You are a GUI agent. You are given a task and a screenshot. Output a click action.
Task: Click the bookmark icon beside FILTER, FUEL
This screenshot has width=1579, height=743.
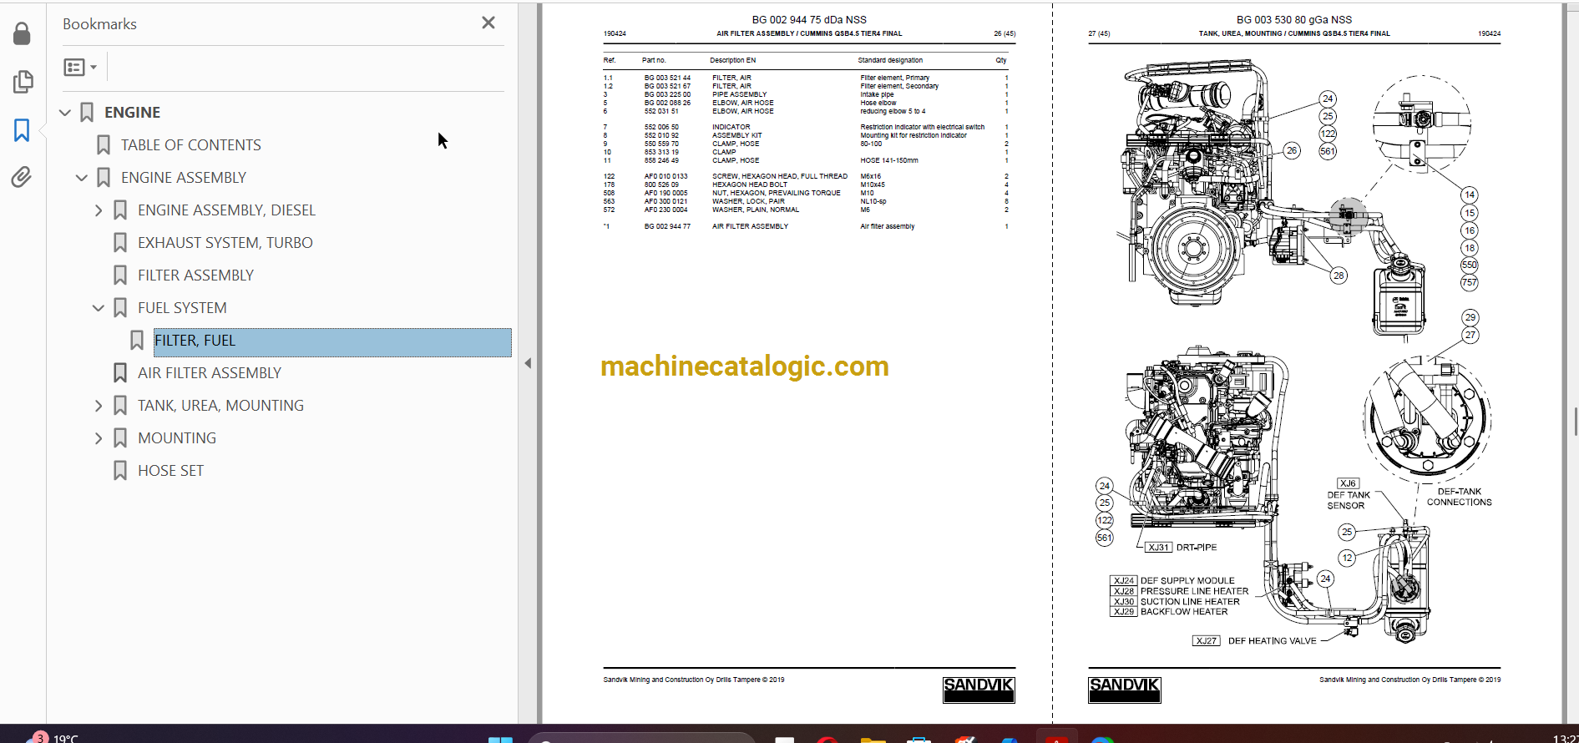[x=137, y=341]
